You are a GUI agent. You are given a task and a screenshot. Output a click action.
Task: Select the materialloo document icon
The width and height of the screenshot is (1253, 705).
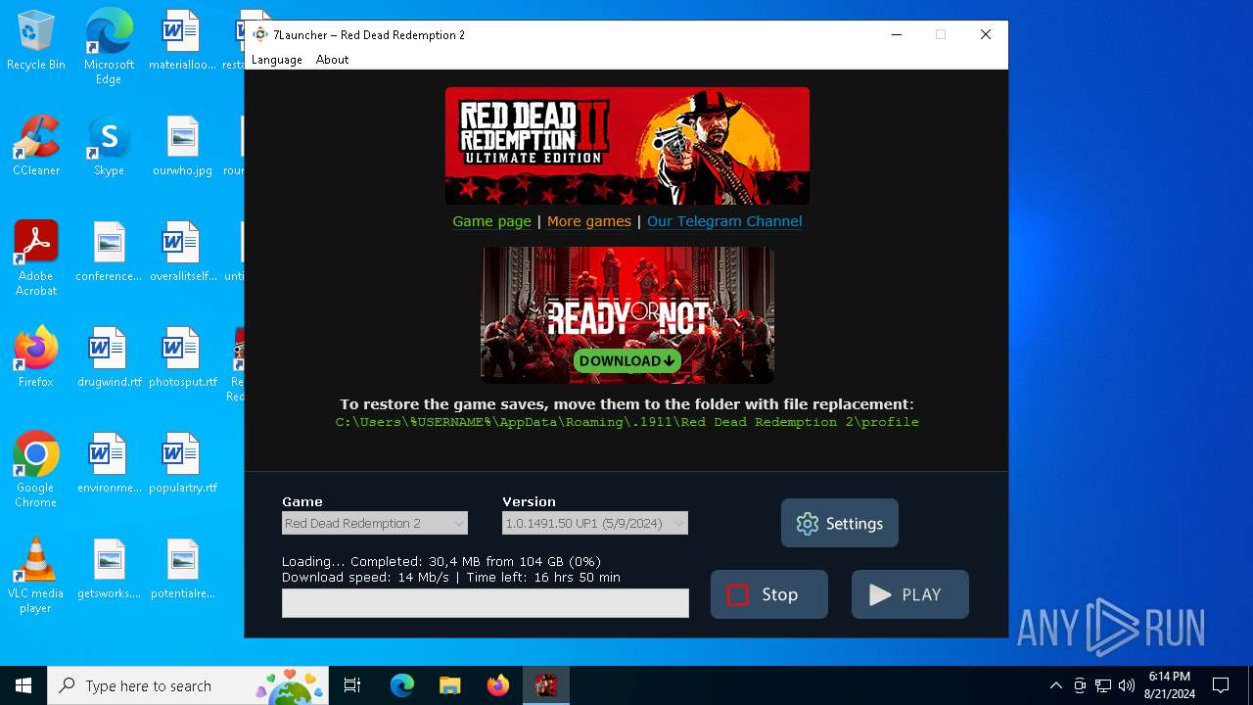(x=183, y=39)
